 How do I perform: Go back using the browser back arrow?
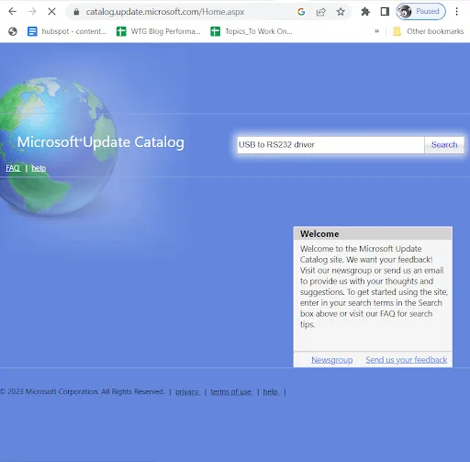[x=13, y=12]
